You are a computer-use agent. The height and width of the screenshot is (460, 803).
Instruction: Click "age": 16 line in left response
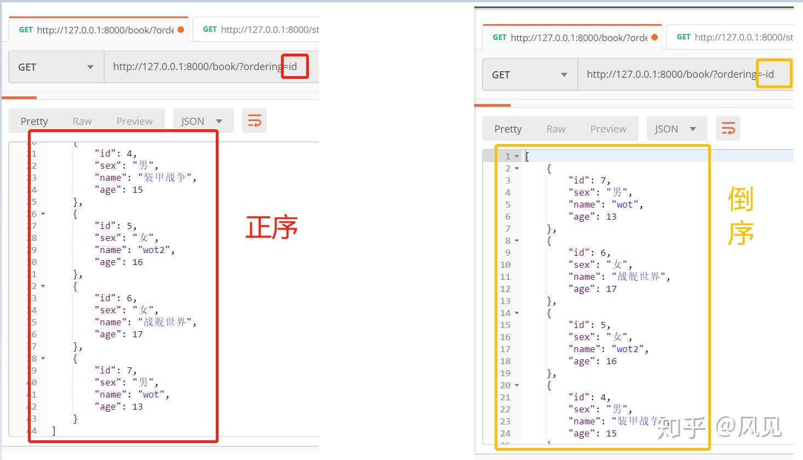click(118, 262)
